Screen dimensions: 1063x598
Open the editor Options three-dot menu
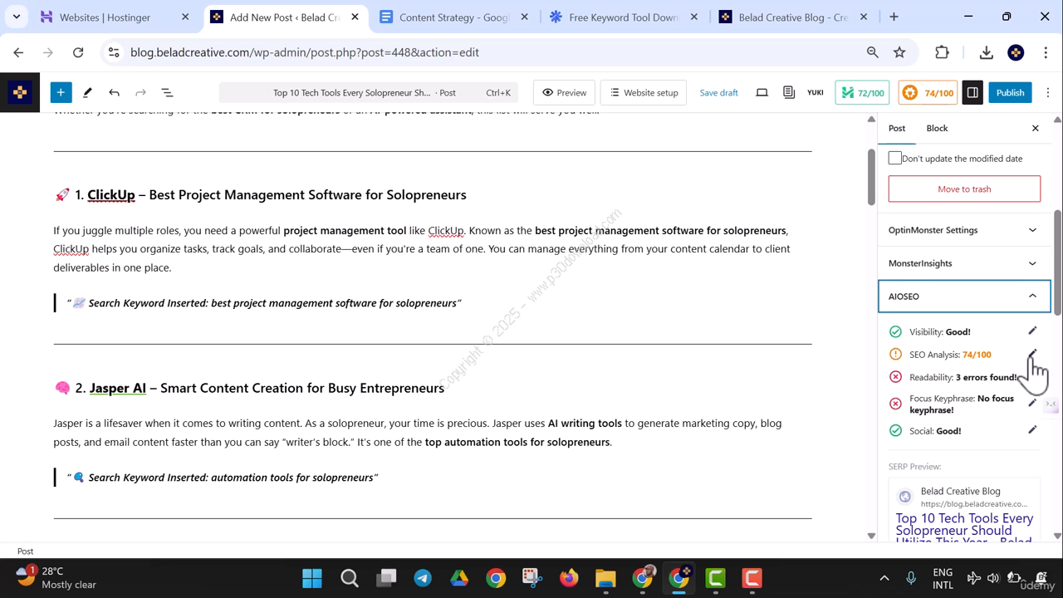[x=1048, y=92]
